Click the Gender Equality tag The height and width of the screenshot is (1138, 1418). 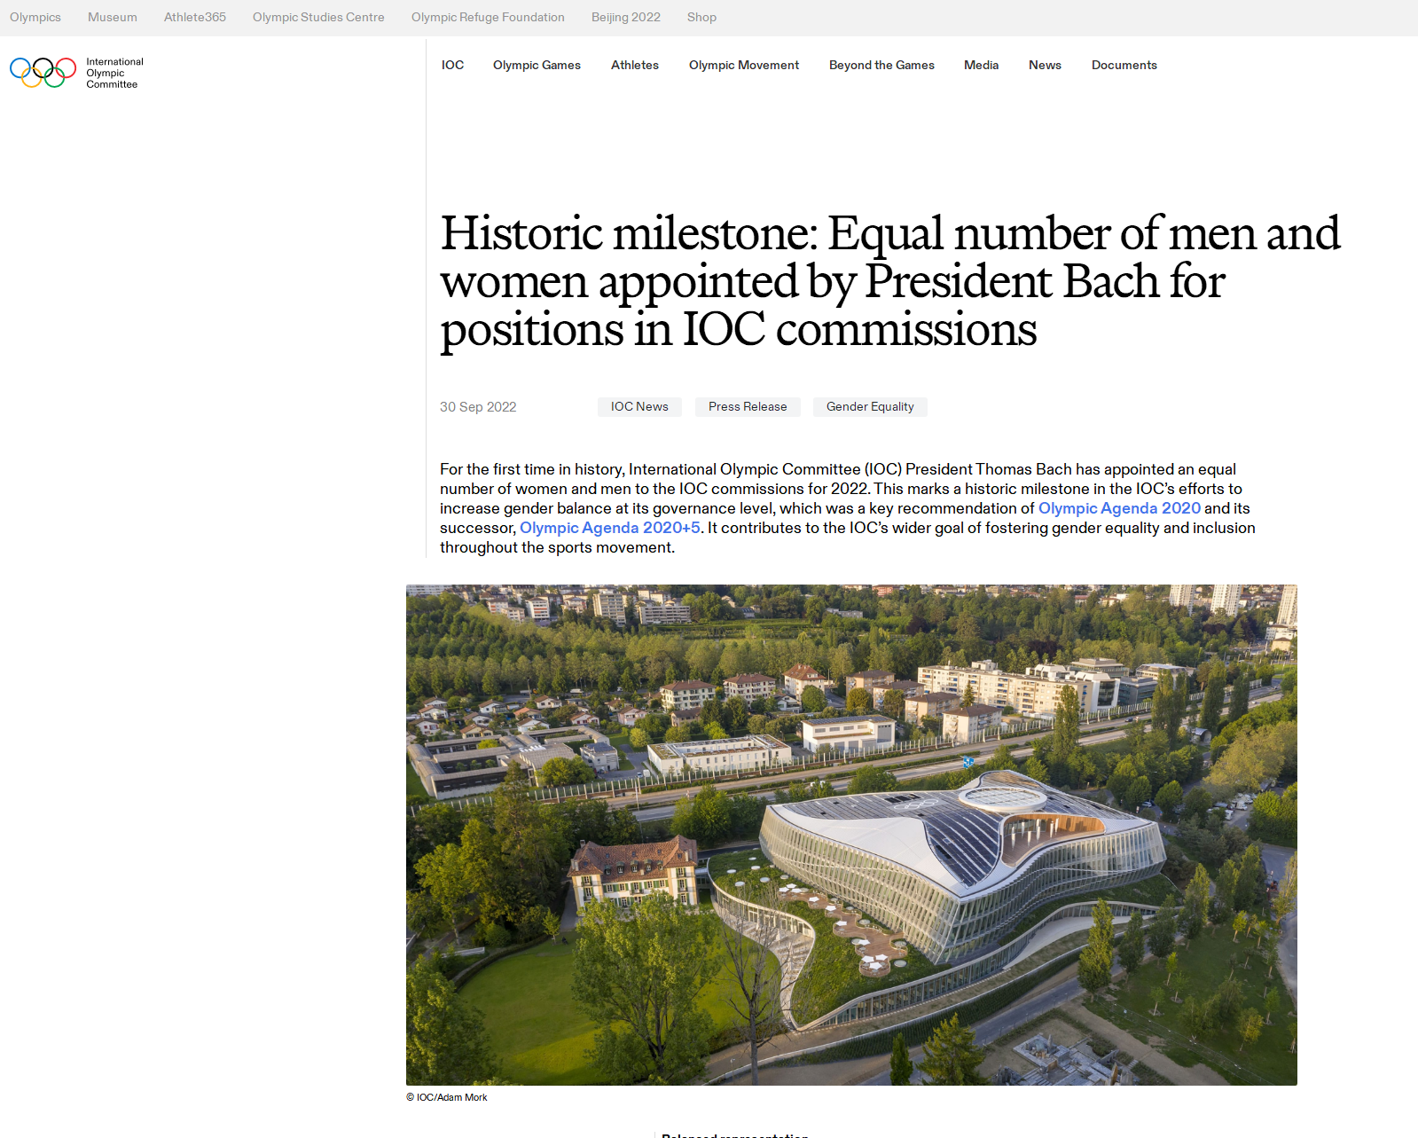click(x=870, y=406)
